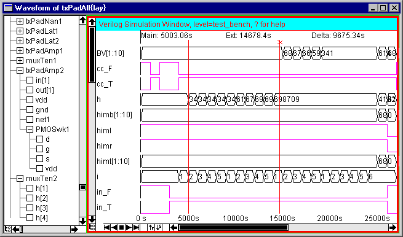Image resolution: width=403 pixels, height=237 pixels.
Task: Expand the muxTen1 tree node
Action: click(20, 61)
